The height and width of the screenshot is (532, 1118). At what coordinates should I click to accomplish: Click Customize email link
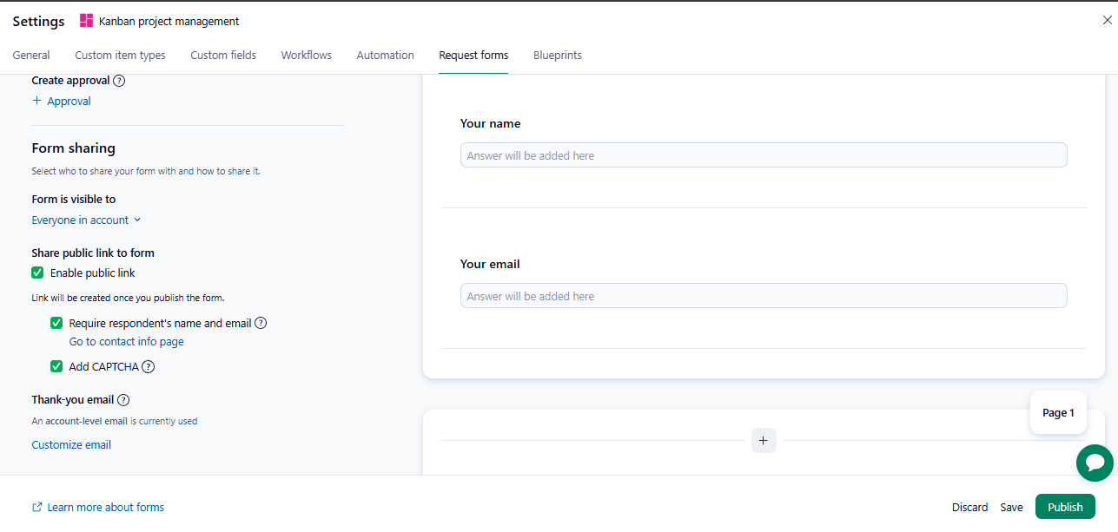pos(71,444)
